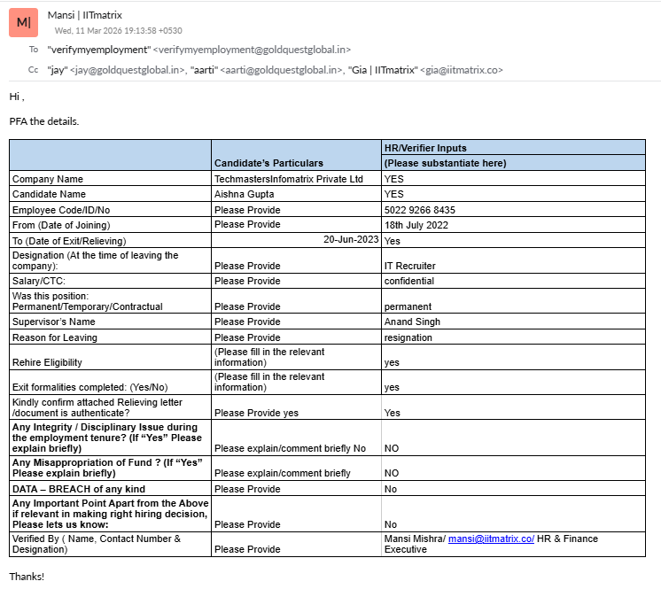The image size is (661, 589).
Task: Click the HR/Verifier Inputs column header
Action: pos(424,148)
